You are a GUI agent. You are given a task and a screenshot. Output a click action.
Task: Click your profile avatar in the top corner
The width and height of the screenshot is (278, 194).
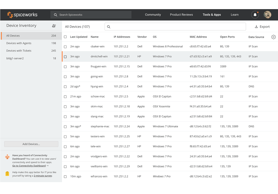click(267, 14)
